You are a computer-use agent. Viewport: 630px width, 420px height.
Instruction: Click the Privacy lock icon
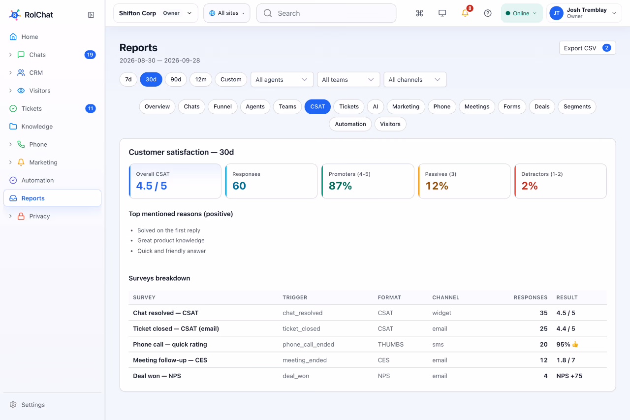[x=21, y=216]
